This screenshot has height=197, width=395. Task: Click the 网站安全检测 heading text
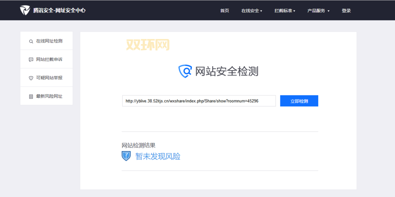[x=227, y=72]
